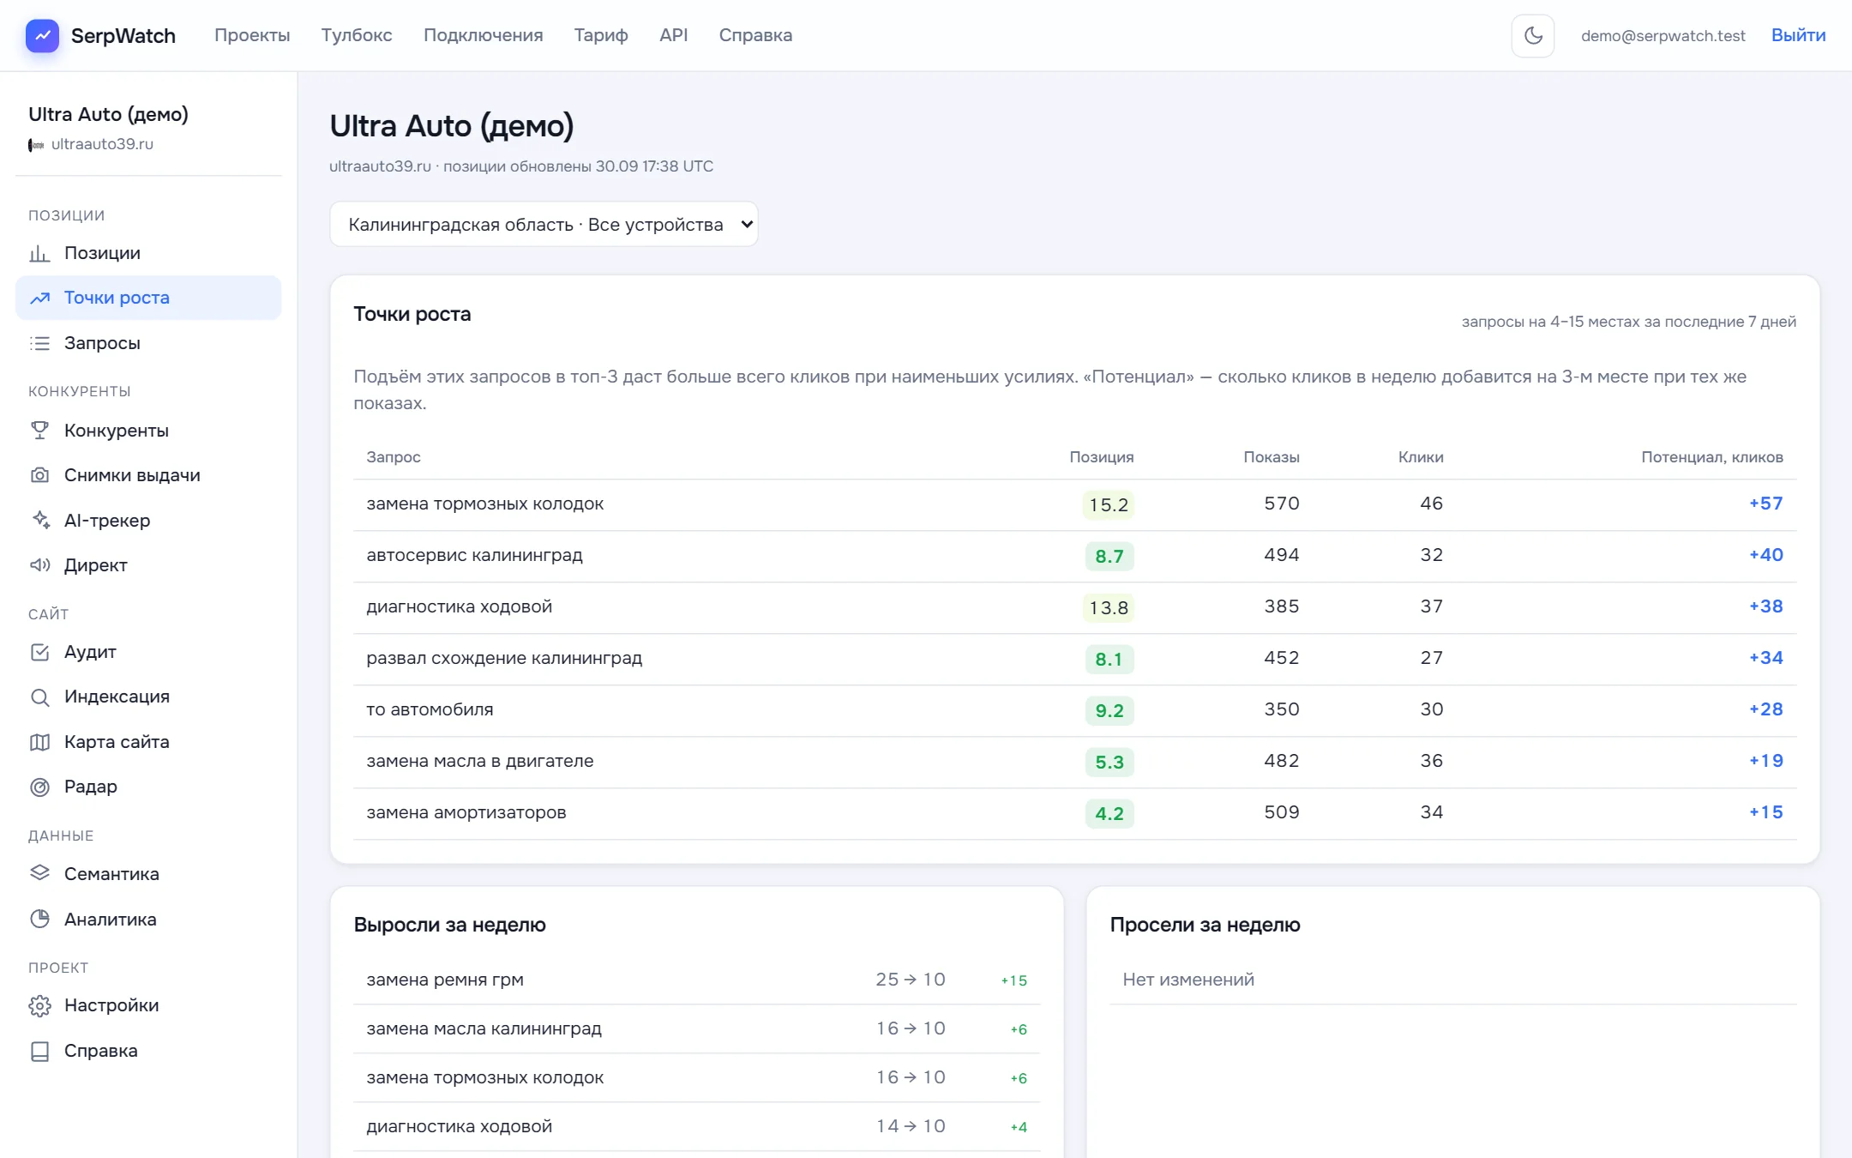
Task: Click the Аудит checkbox icon
Action: (39, 652)
